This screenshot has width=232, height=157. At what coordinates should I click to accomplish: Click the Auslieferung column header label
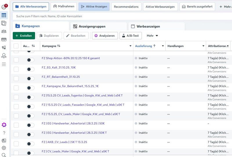[143, 46]
